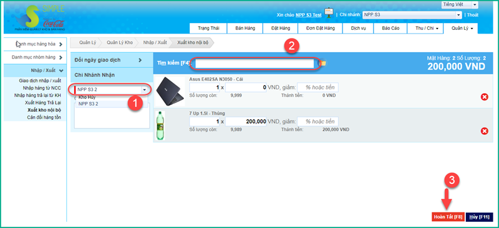
Task: Click the notice board icon near NPP S3 Test
Action: pos(329,13)
